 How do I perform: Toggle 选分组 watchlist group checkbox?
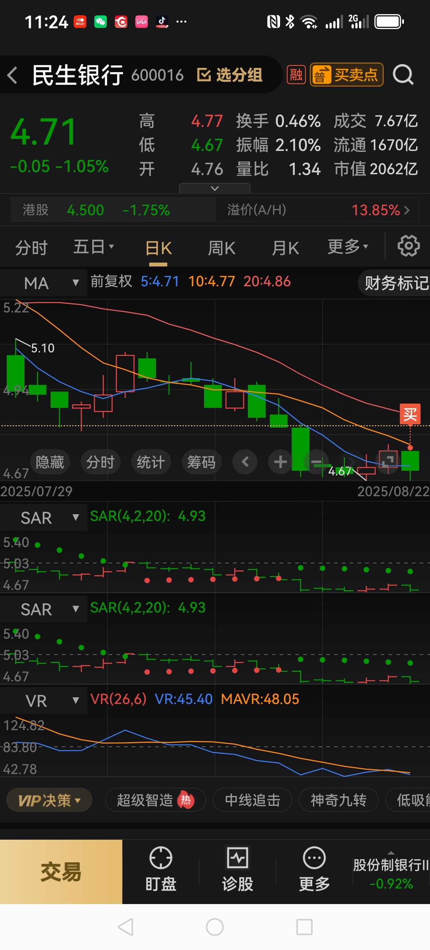pyautogui.click(x=229, y=75)
